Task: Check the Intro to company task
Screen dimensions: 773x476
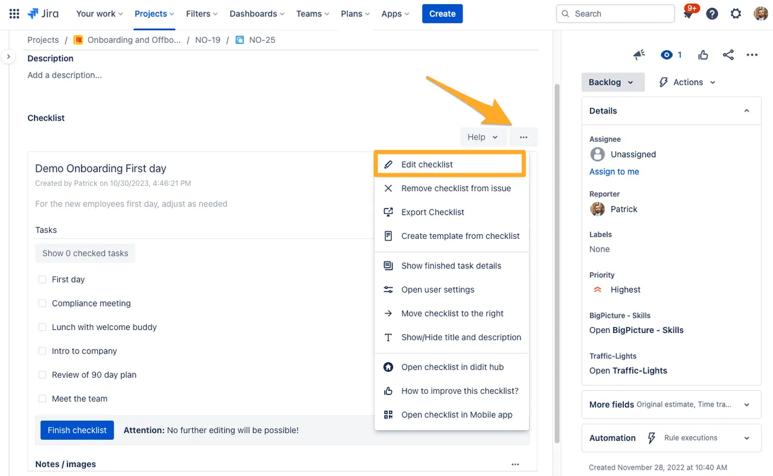Action: [42, 351]
